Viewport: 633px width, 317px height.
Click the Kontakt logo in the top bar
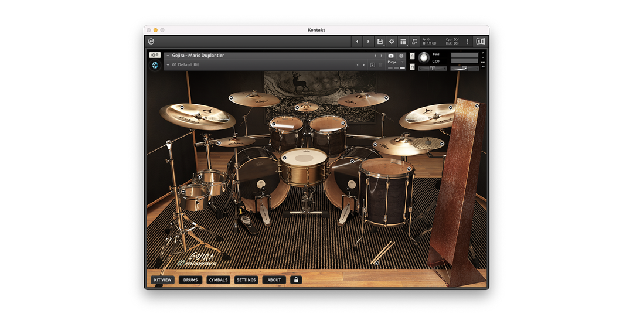(151, 42)
